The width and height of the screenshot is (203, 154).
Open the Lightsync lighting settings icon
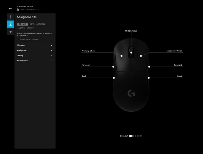10,17
